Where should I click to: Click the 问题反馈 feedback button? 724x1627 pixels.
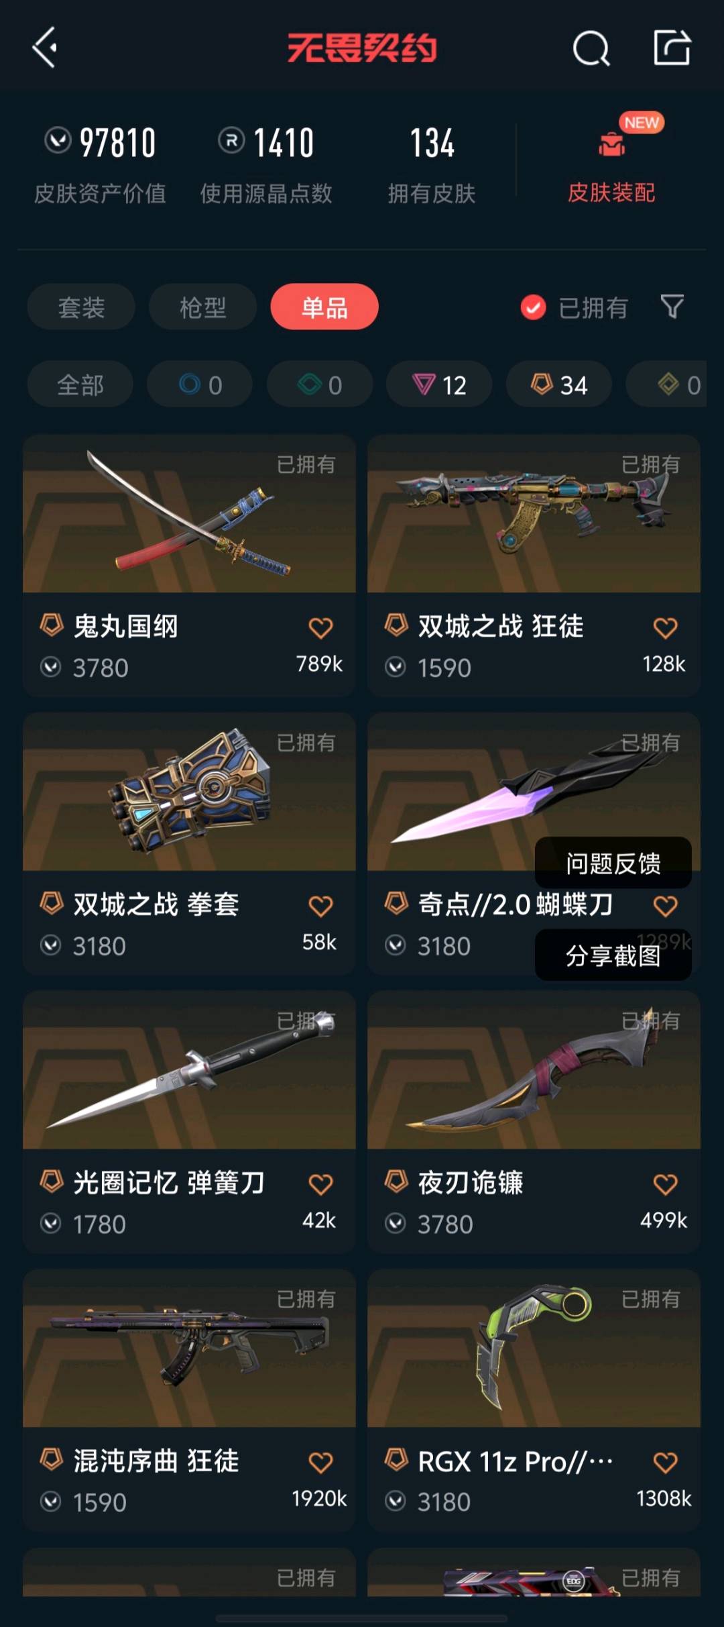[613, 863]
